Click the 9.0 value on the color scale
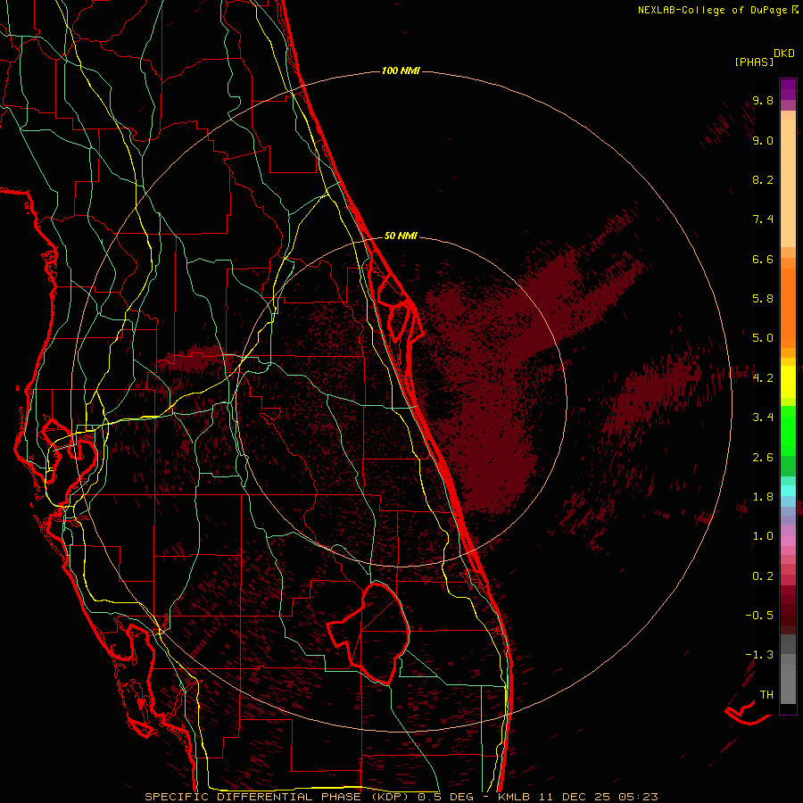803x803 pixels. 763,140
